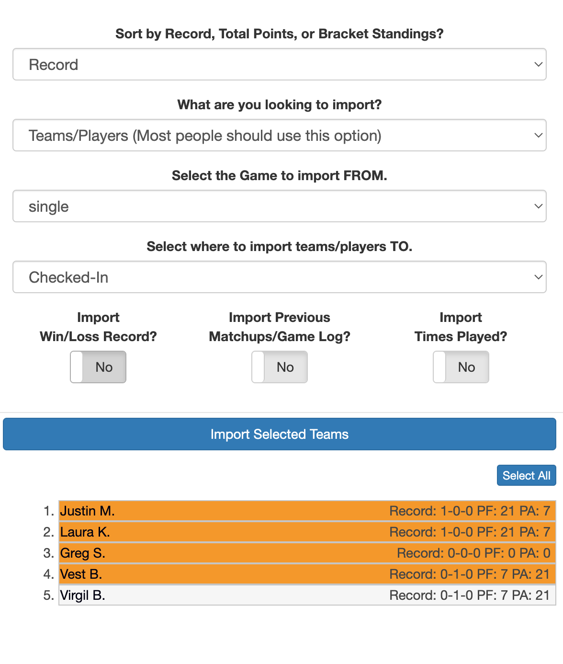Screen dimensions: 563x664
Task: Turn on Import Times Played toggle
Action: pos(461,367)
